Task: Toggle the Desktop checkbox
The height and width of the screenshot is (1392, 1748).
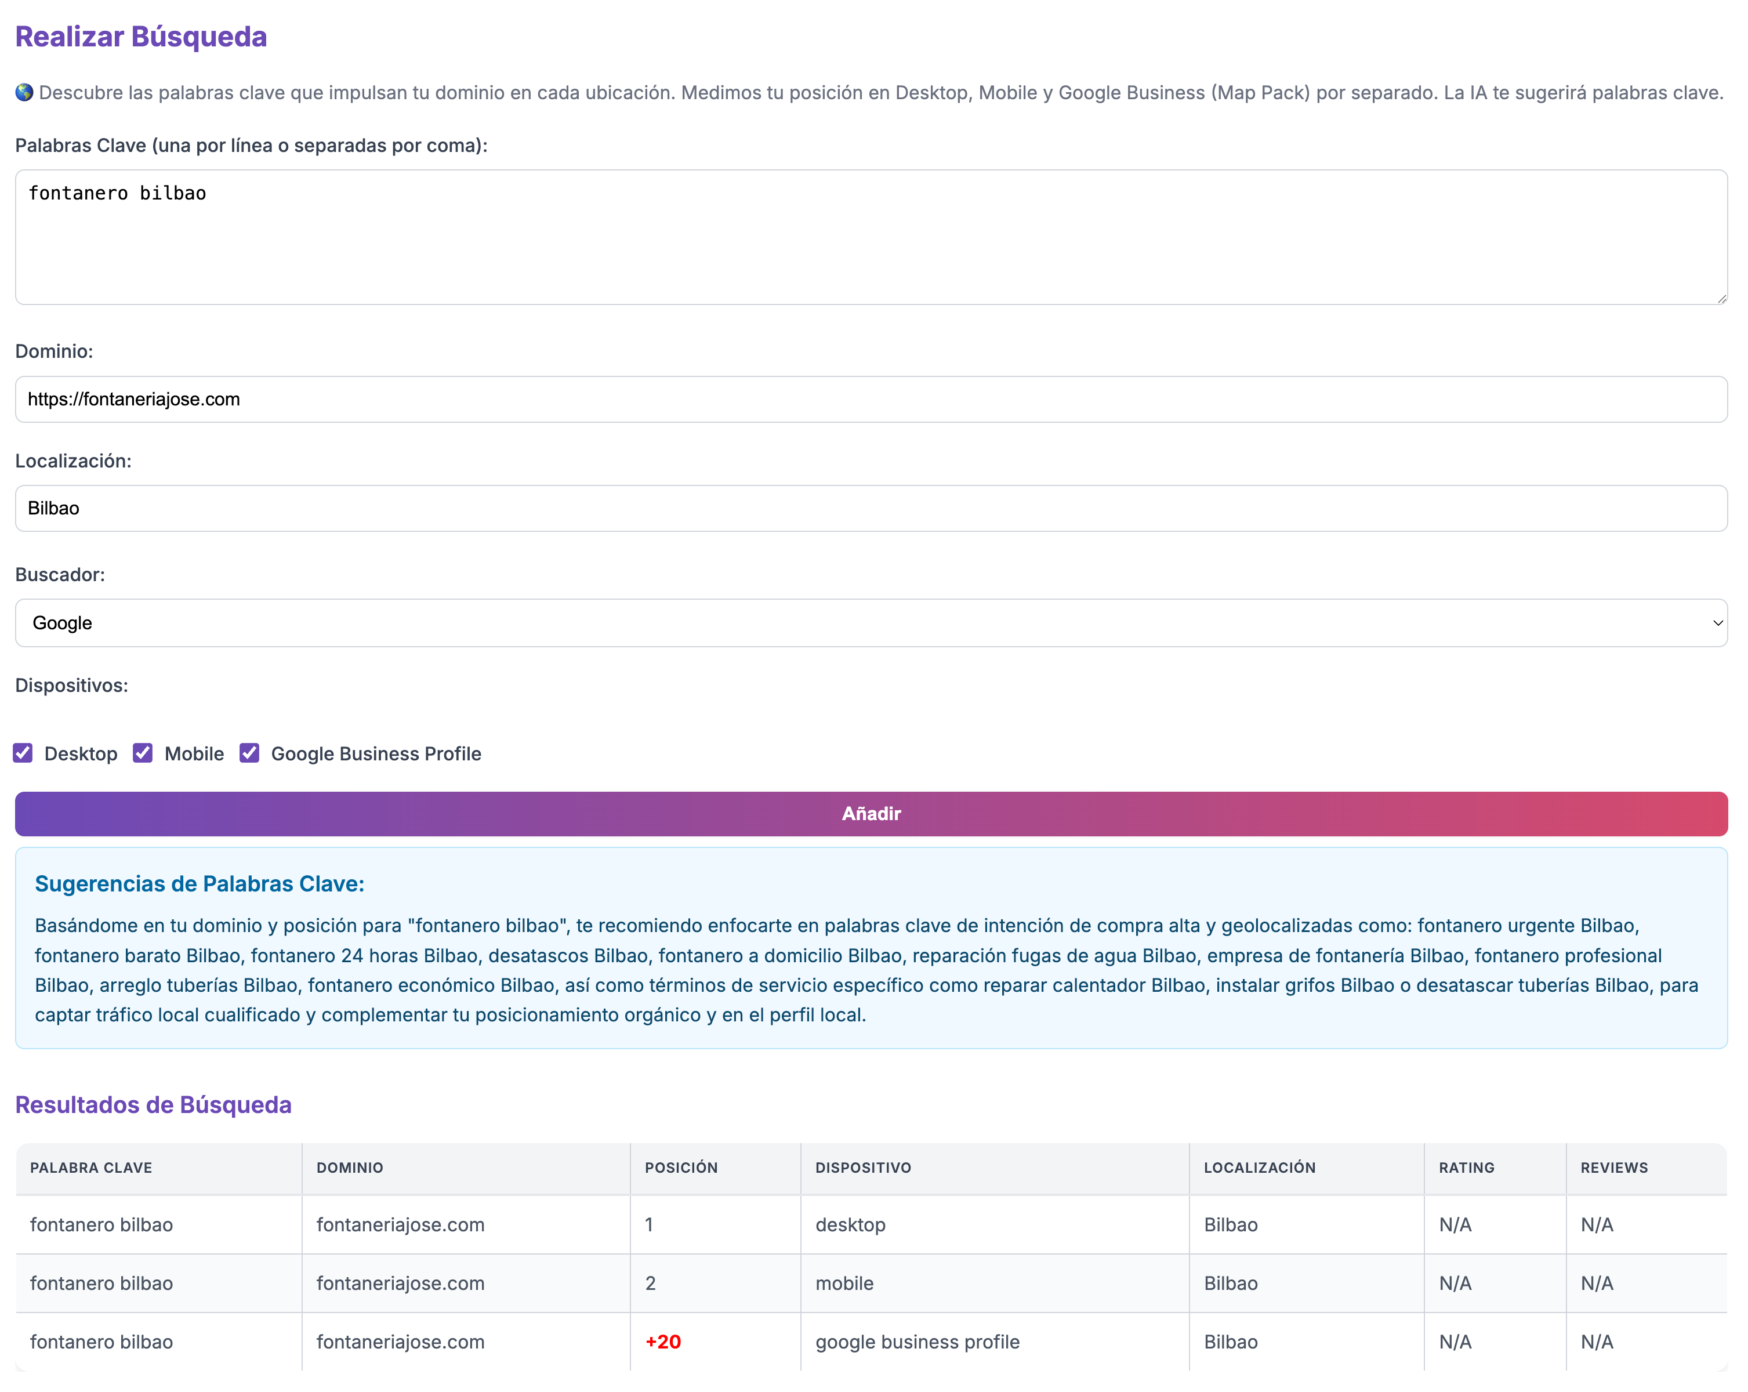Action: tap(24, 753)
